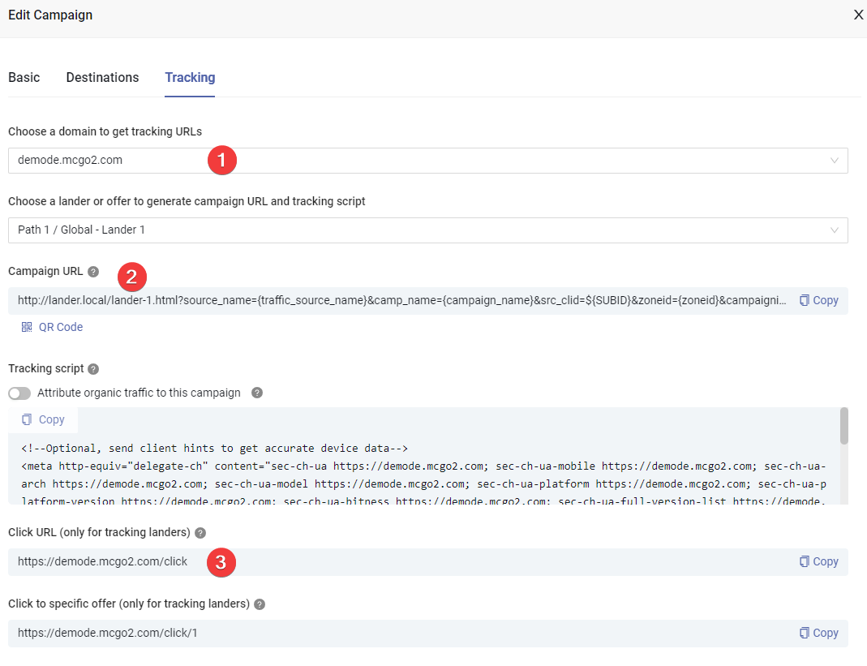Copy the click/1 specific offer URL
Image resolution: width=867 pixels, height=666 pixels.
tap(819, 633)
